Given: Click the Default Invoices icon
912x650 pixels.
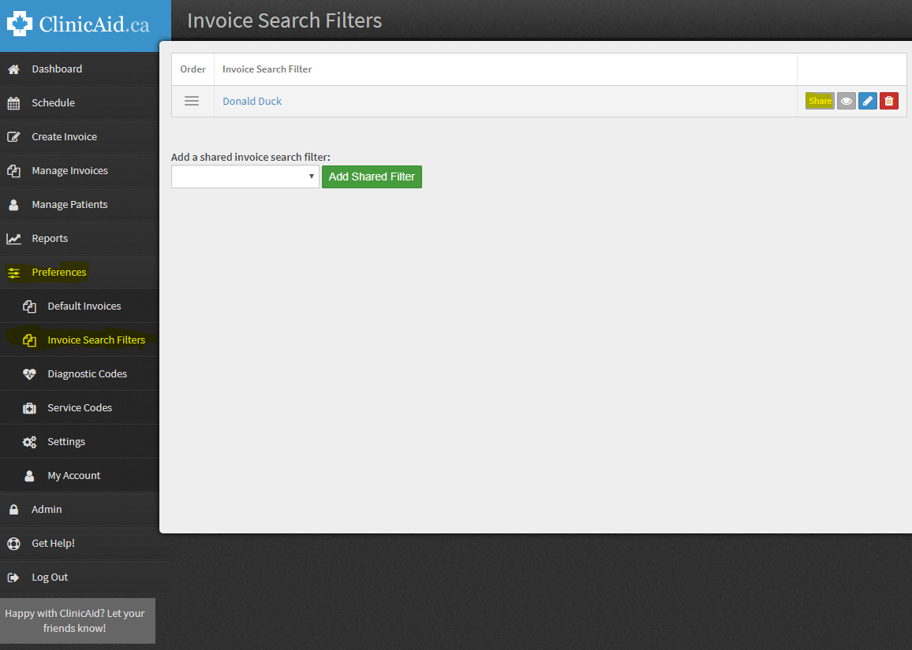Looking at the screenshot, I should pos(30,306).
